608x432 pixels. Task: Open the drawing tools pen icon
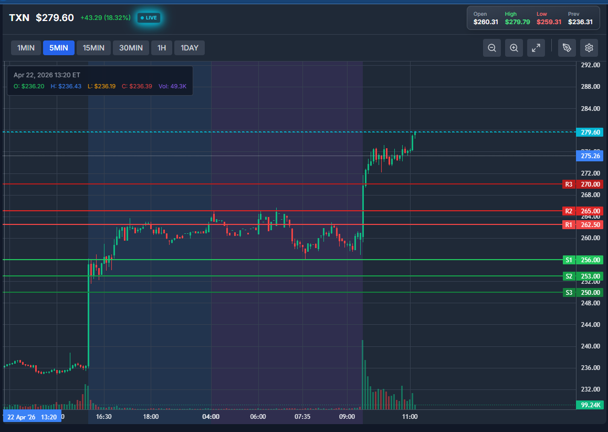click(567, 48)
